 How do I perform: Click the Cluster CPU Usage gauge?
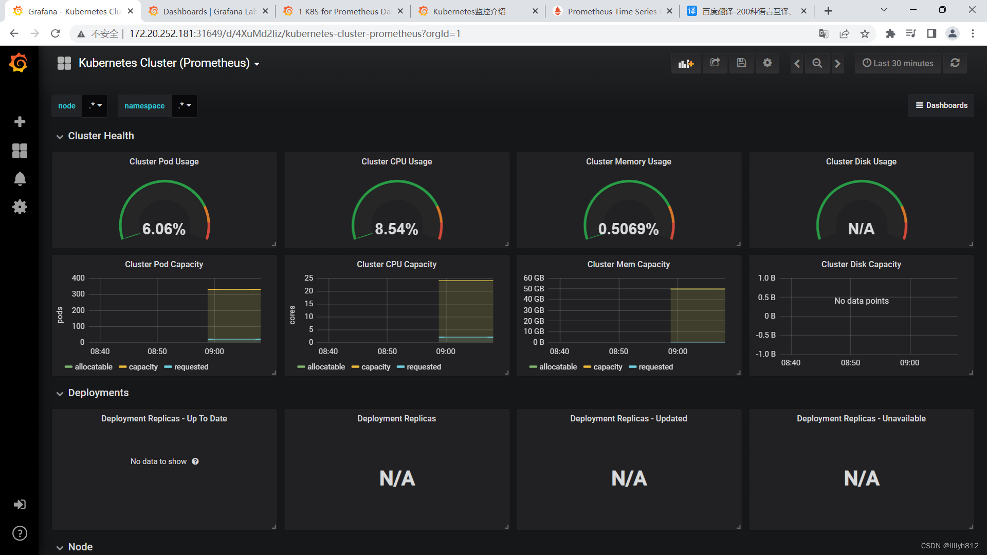tap(396, 211)
